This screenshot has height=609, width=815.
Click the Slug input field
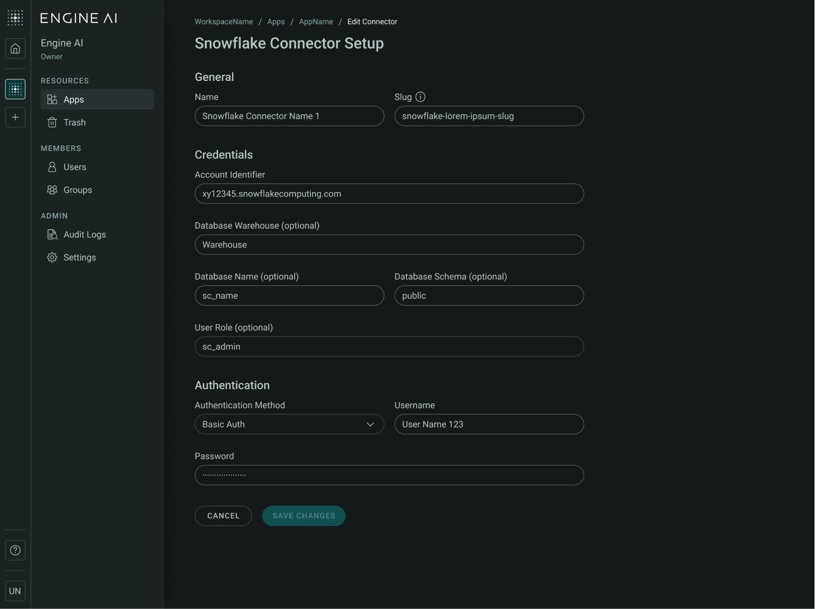click(x=489, y=116)
